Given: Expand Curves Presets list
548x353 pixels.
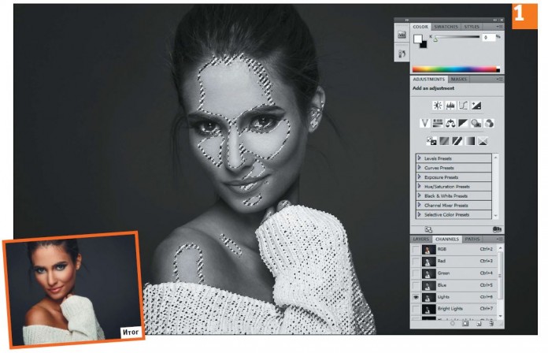Looking at the screenshot, I should (420, 168).
